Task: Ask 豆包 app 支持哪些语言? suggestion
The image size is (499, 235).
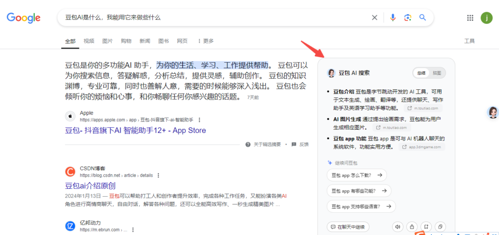Action: (361, 206)
